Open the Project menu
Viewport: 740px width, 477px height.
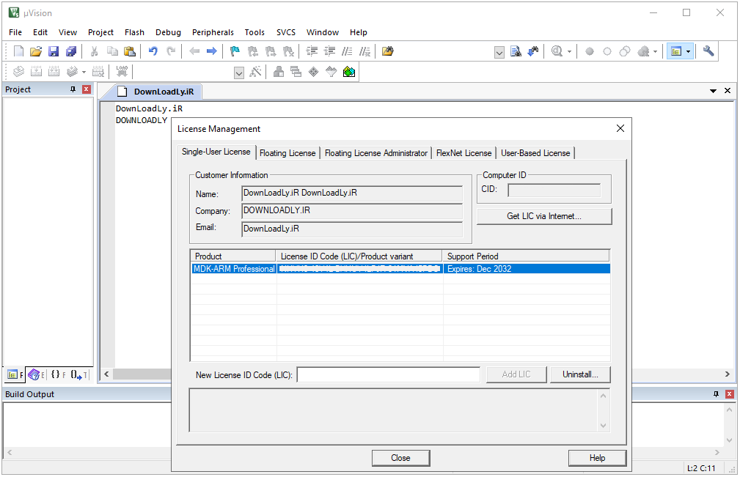tap(100, 32)
